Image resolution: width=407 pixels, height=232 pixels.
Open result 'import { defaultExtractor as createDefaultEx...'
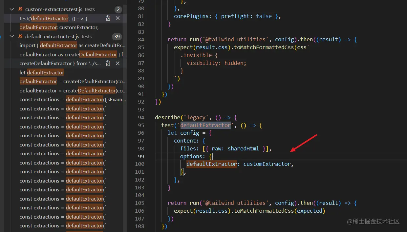(73, 46)
